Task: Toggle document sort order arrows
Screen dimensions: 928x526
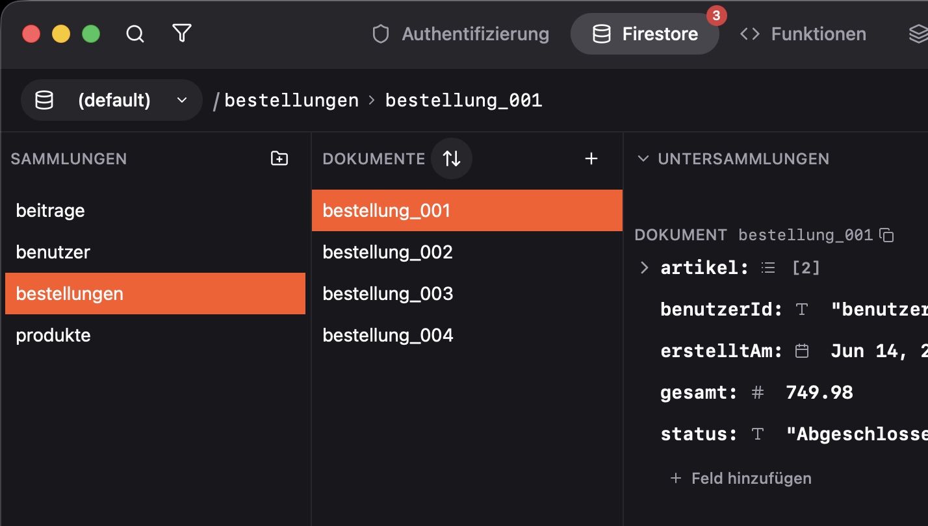Action: point(452,158)
